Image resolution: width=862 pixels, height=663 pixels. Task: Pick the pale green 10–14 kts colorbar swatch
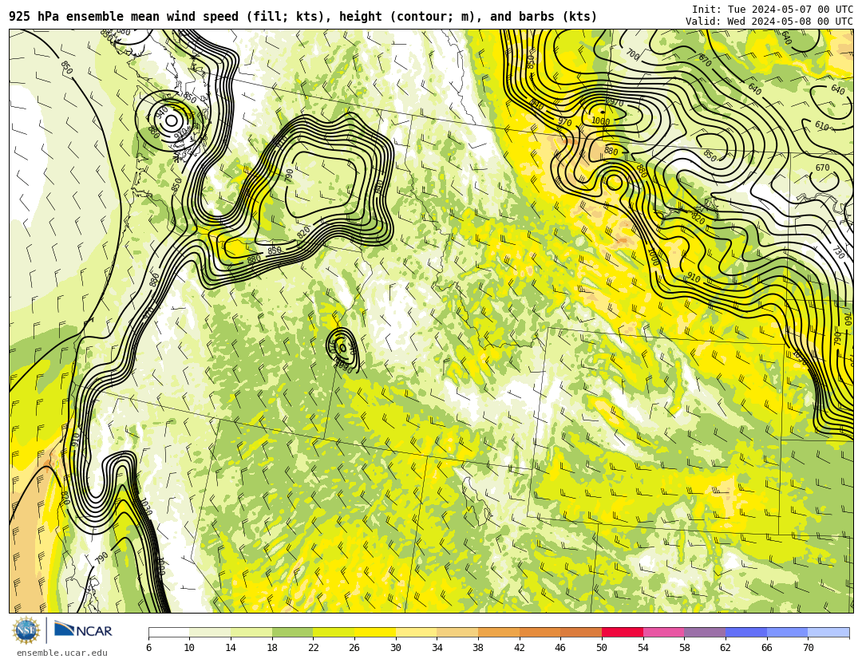(210, 632)
